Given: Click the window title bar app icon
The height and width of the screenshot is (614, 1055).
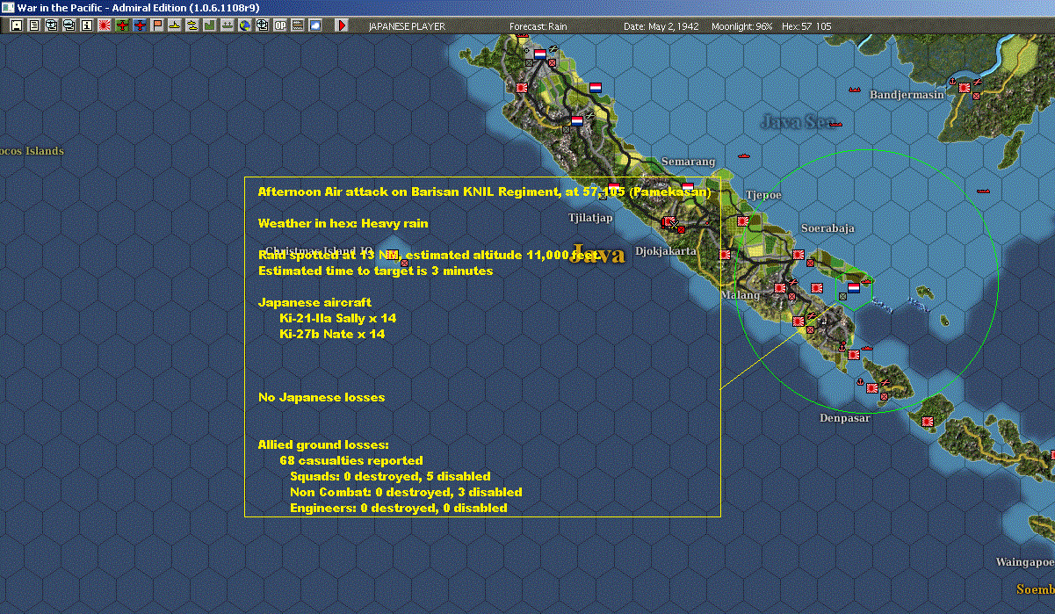Looking at the screenshot, I should (8, 7).
